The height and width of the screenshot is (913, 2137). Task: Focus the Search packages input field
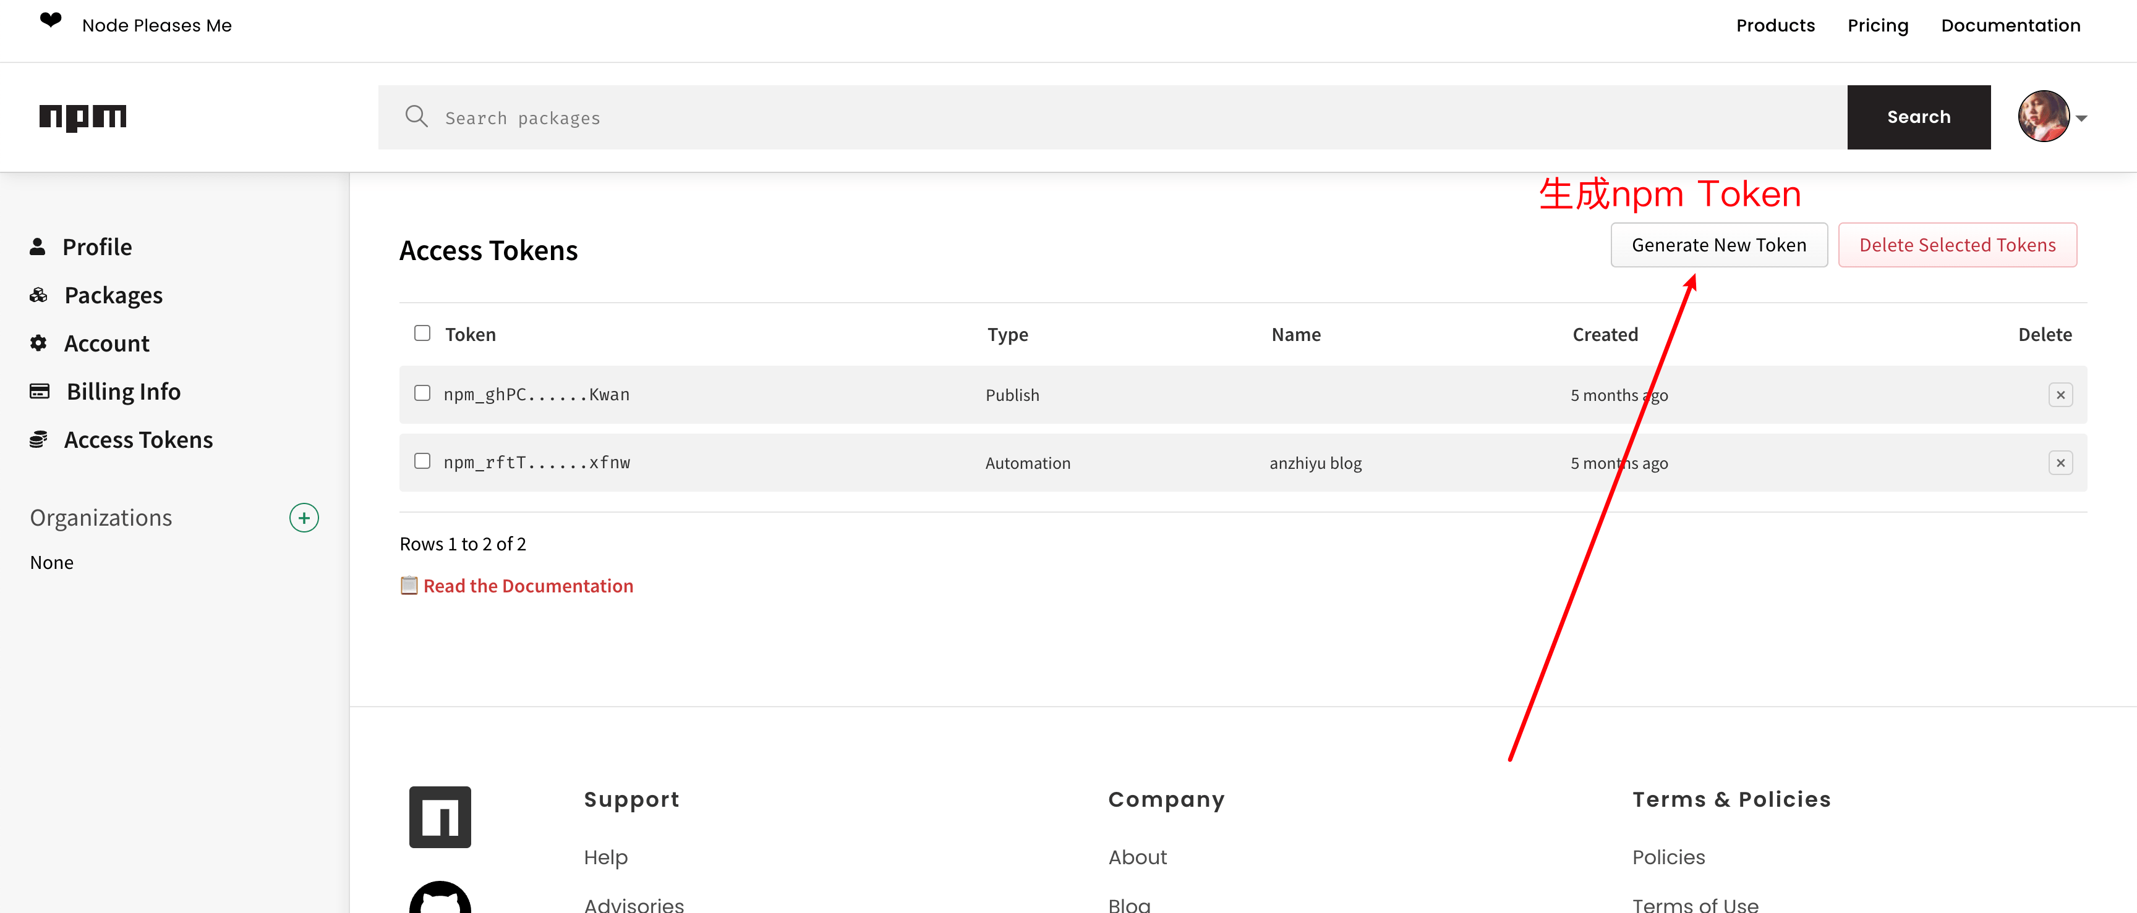1112,117
